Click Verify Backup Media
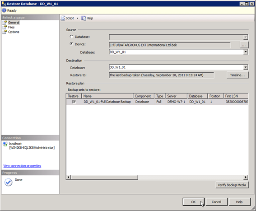 (232, 185)
